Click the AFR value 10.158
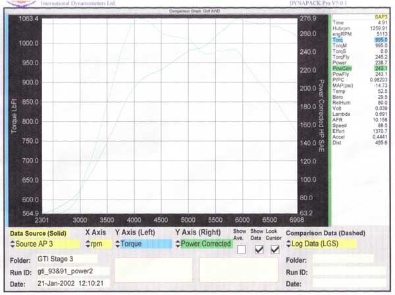Screen dimensions: 395x295 pos(380,120)
